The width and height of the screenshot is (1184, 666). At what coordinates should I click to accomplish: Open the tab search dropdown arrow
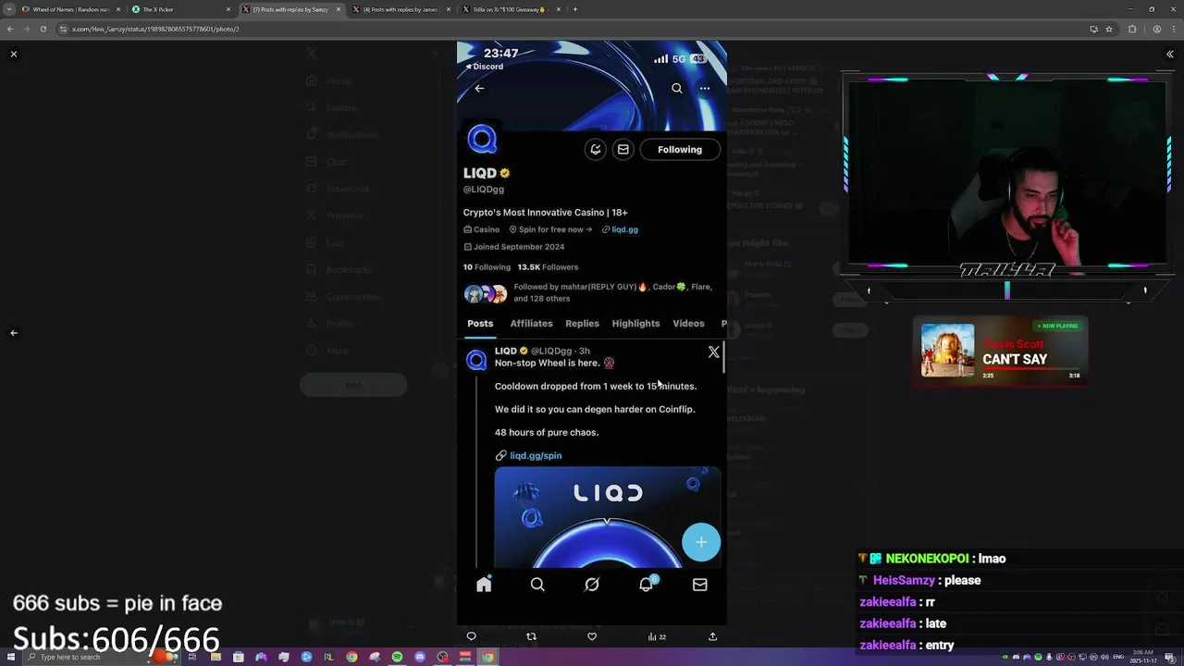9,9
